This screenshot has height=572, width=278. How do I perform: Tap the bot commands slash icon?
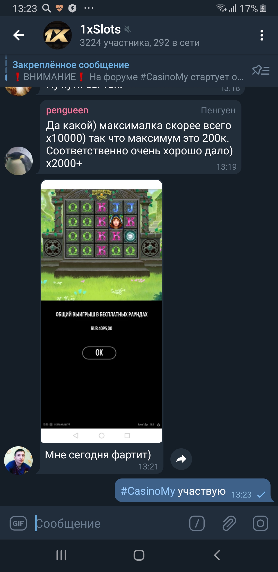pos(197,523)
